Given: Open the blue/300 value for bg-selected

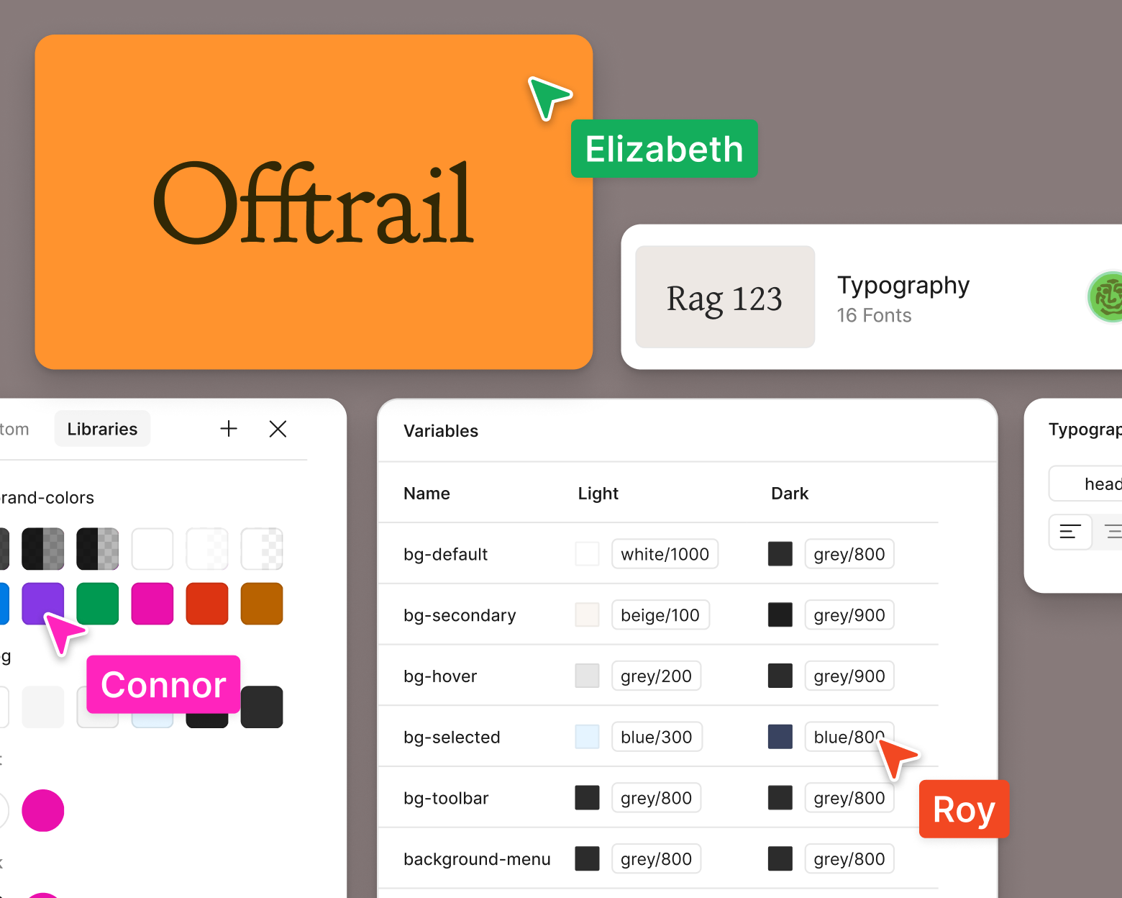Looking at the screenshot, I should [x=657, y=738].
